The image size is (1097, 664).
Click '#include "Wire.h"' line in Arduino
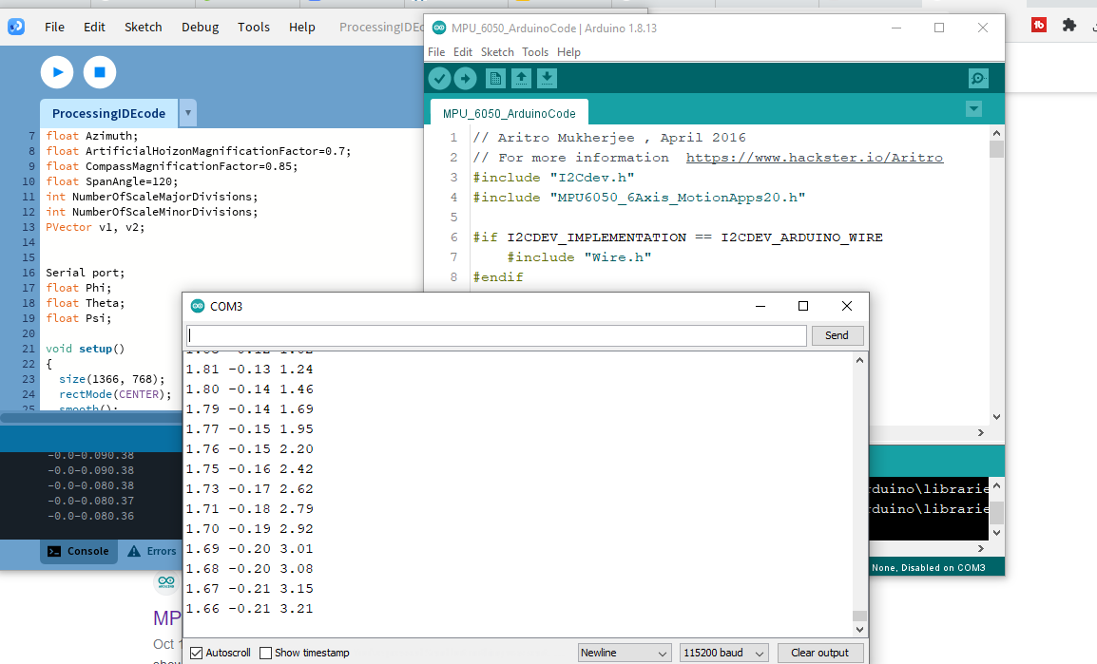[579, 257]
